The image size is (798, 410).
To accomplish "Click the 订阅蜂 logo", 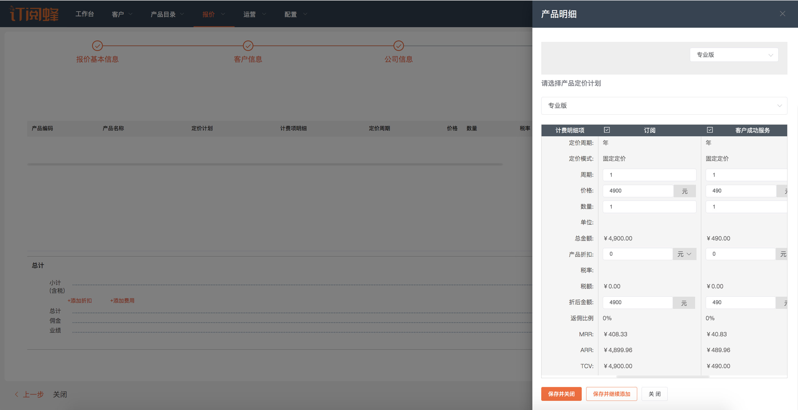I will pos(34,14).
